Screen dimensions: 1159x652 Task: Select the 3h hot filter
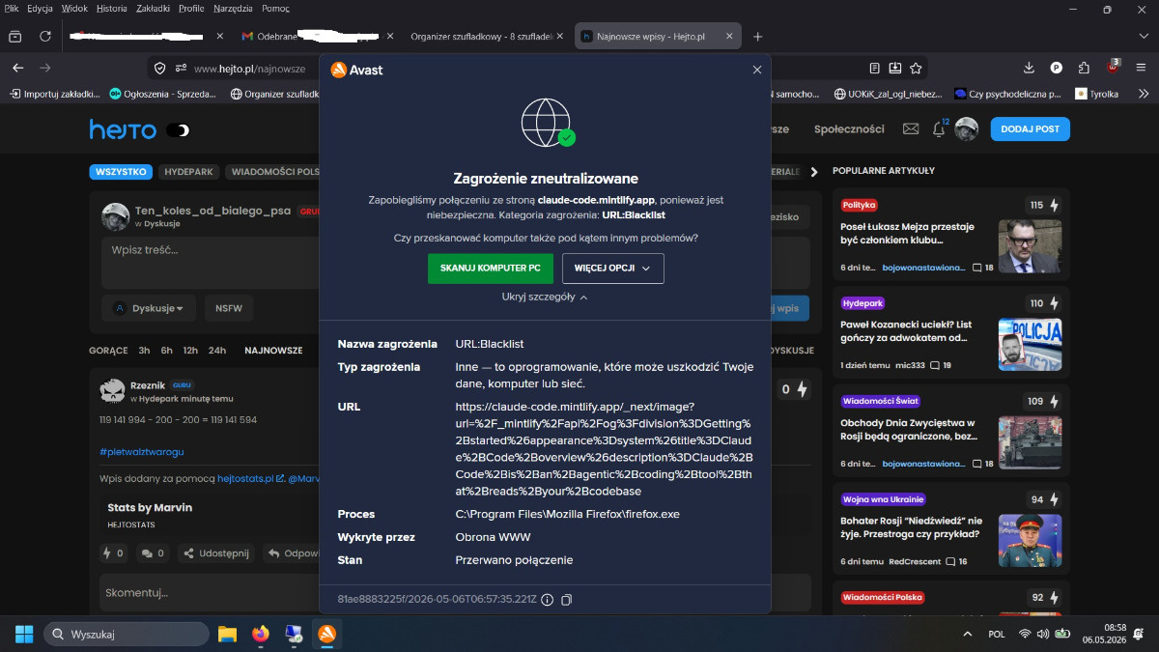pyautogui.click(x=144, y=351)
